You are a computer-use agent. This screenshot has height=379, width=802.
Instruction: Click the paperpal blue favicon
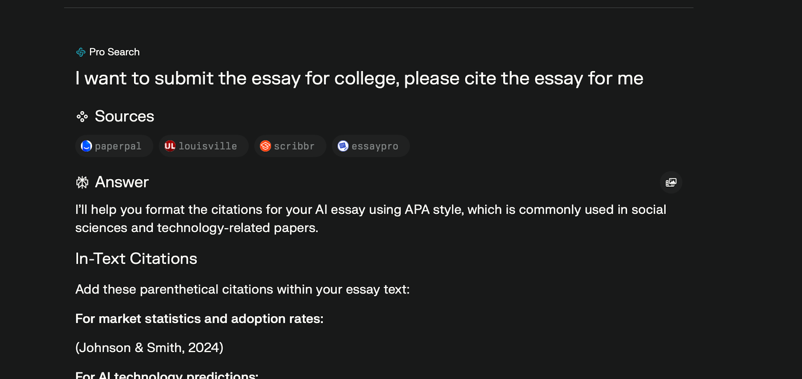[x=86, y=146]
